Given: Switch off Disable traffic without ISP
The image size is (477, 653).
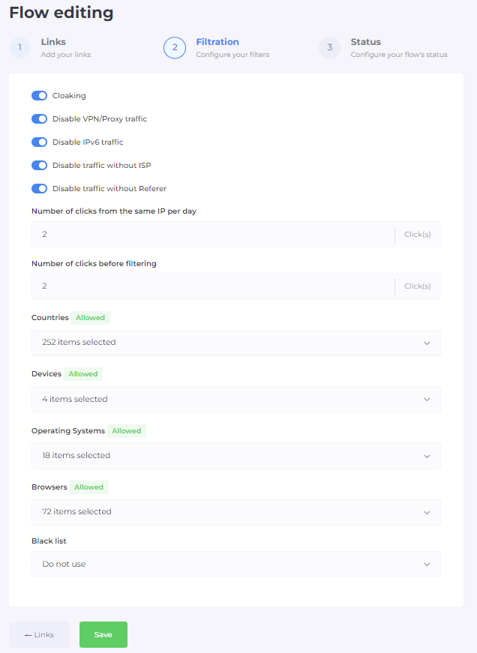Looking at the screenshot, I should coord(39,166).
